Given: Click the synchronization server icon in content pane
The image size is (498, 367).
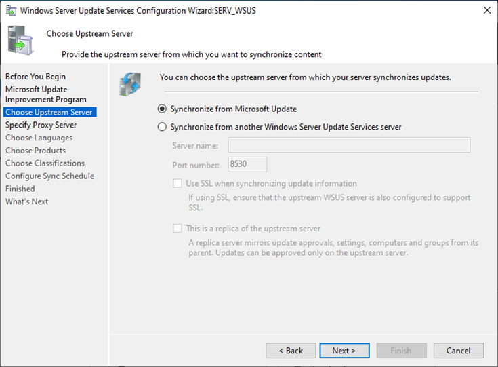Looking at the screenshot, I should (x=130, y=84).
